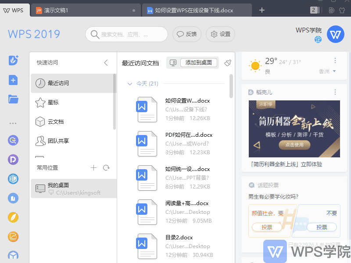Open the blue cube app icon at sidebar bottom
Screen dimensions: 351x263
pos(13,255)
